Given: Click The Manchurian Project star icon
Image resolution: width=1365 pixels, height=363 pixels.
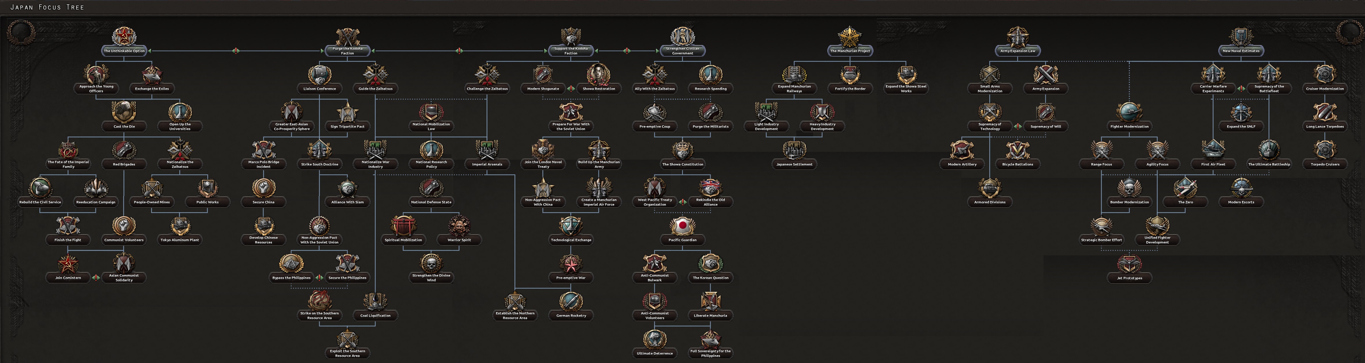Looking at the screenshot, I should point(849,37).
